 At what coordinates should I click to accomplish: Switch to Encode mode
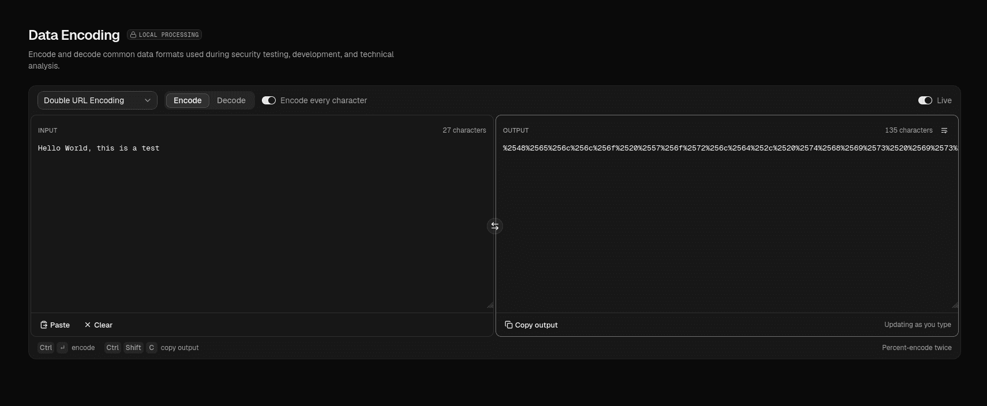click(x=187, y=100)
